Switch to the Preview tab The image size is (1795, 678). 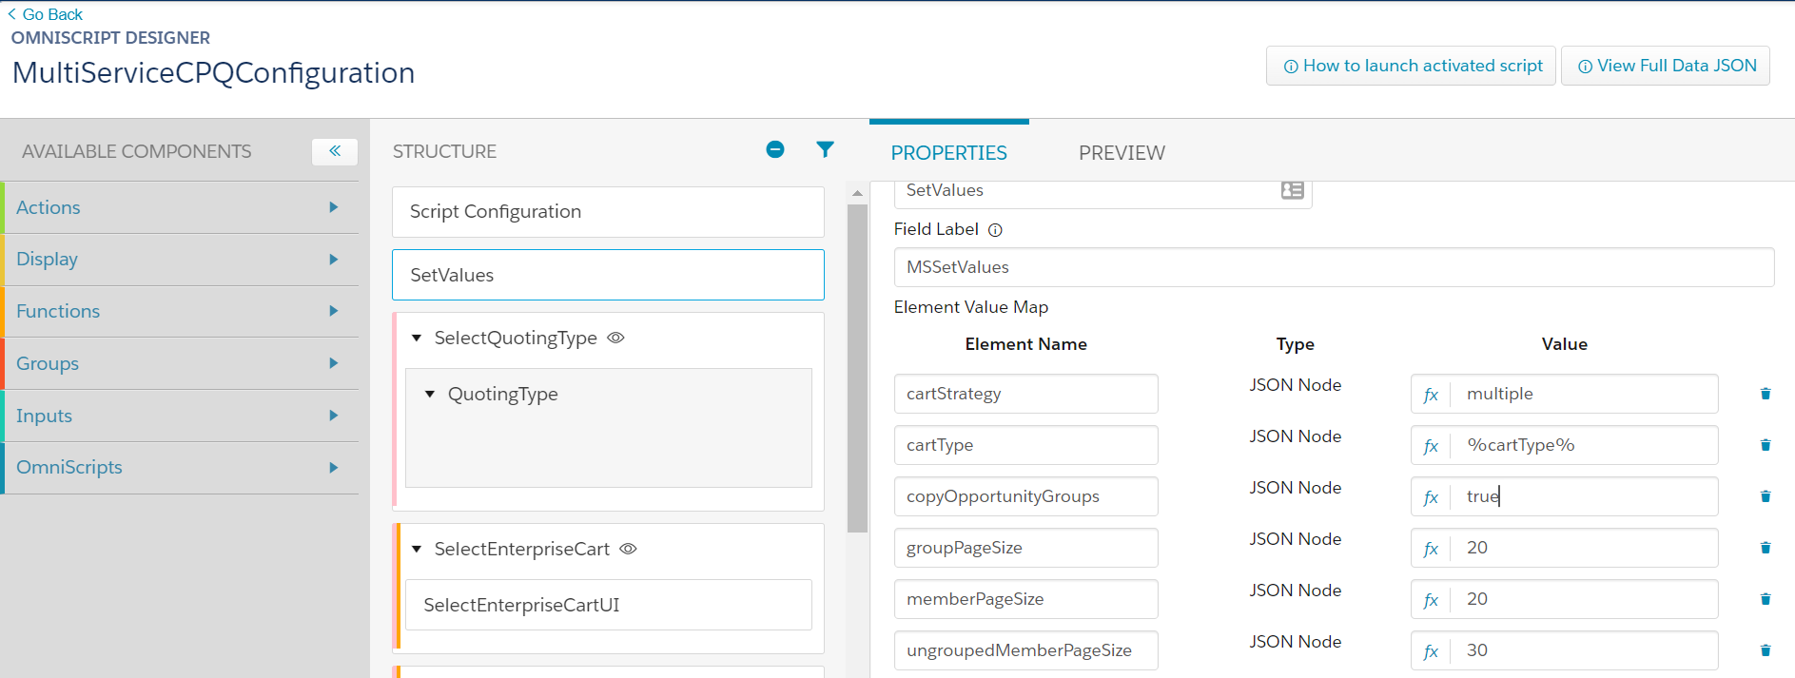1122,153
